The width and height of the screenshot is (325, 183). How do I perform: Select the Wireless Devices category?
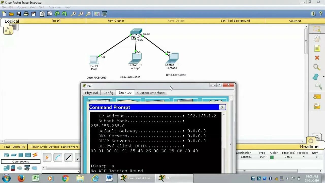point(28,155)
